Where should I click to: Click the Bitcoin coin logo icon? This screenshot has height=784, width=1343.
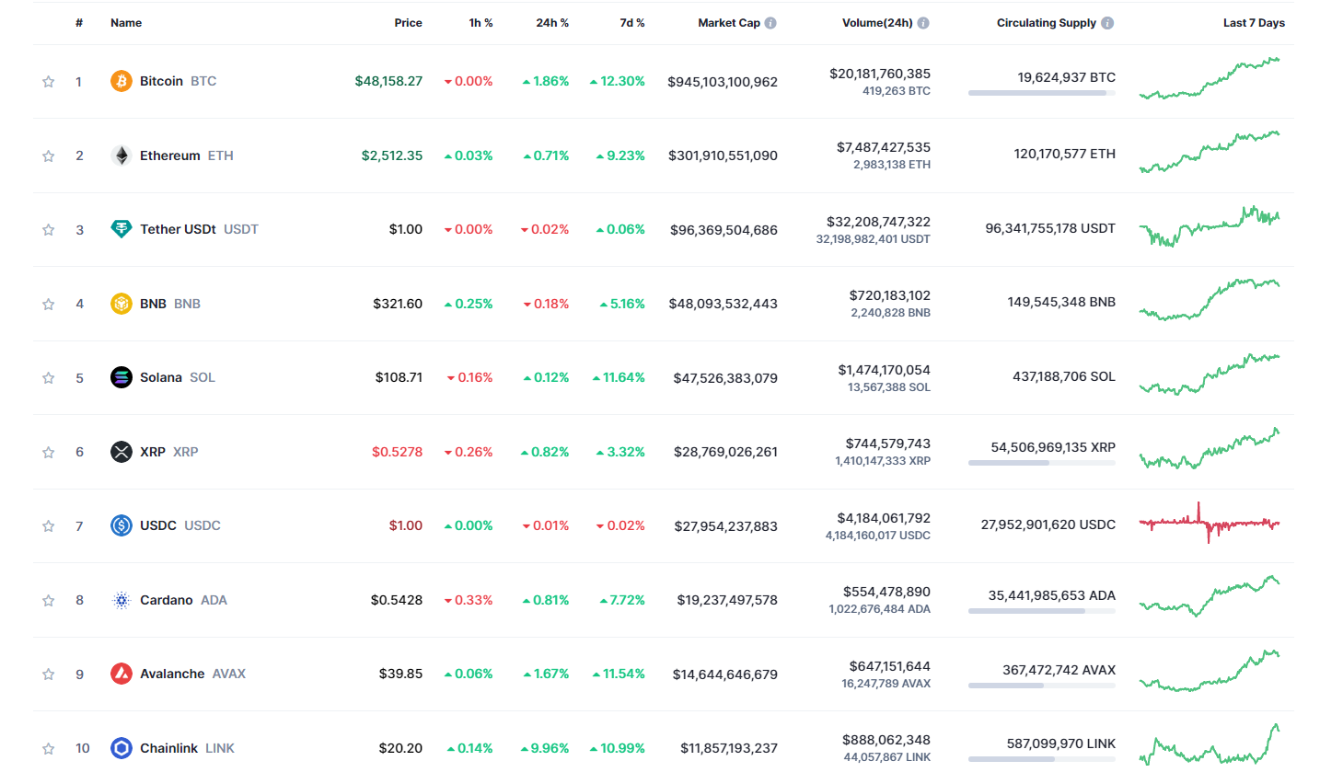click(122, 81)
